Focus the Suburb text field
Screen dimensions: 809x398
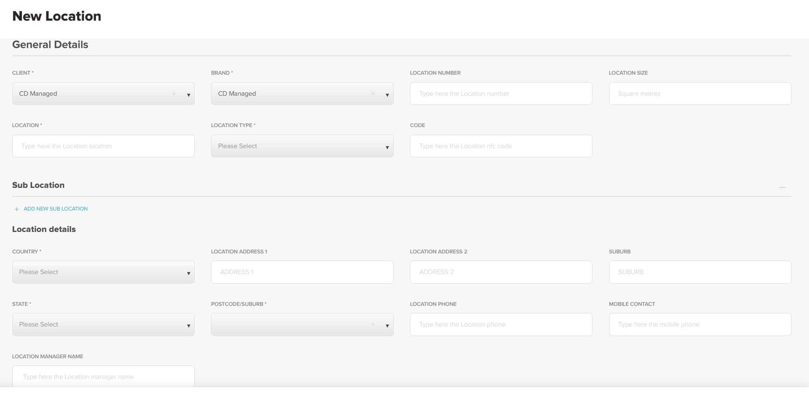700,272
